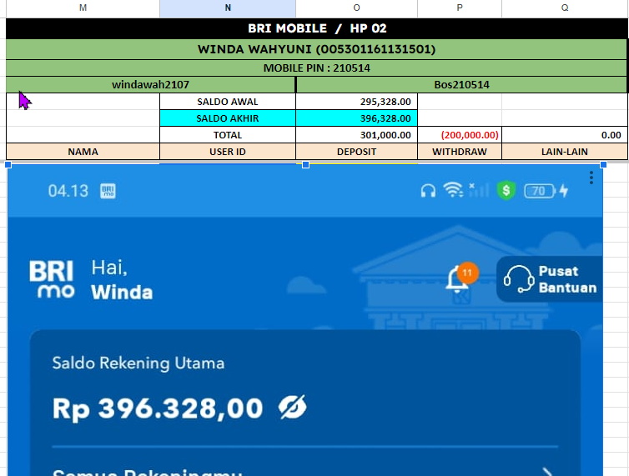Click the NAMA header cell
This screenshot has width=629, height=476.
[83, 152]
